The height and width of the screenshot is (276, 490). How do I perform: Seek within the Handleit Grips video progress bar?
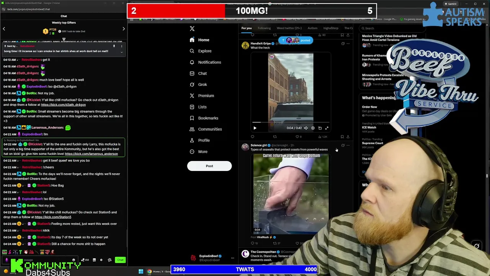(x=291, y=123)
